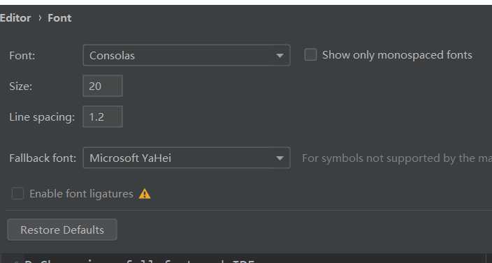Screen dimensions: 492x263
Task: Click the yellow warning triangle beside ligatures
Action: [145, 194]
